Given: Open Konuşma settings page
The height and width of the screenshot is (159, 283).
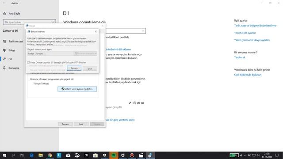Looking at the screenshot, I should [14, 68].
